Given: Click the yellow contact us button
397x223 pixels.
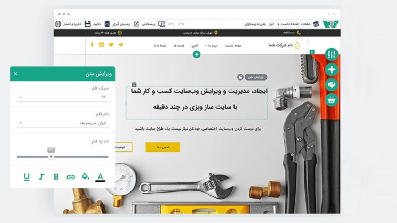Looking at the screenshot, I should [163, 147].
